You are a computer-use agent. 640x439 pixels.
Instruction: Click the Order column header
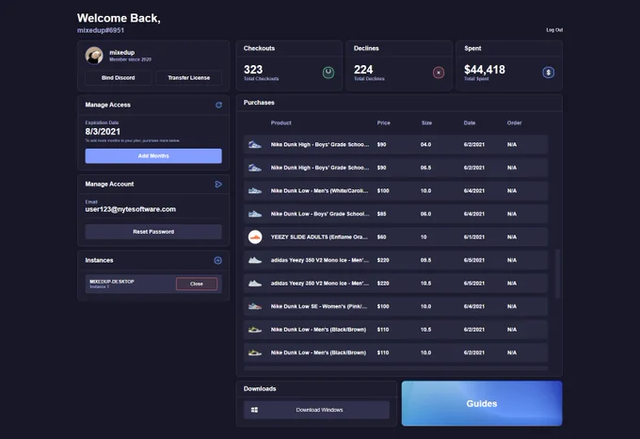[x=514, y=122]
